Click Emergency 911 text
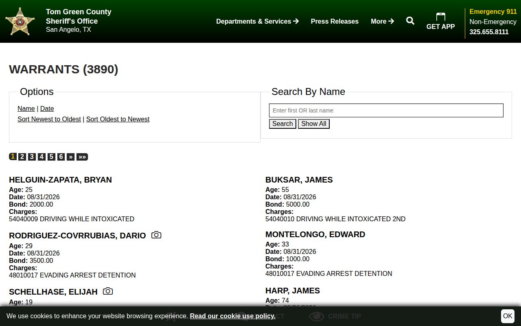The height and width of the screenshot is (326, 521). (x=493, y=11)
